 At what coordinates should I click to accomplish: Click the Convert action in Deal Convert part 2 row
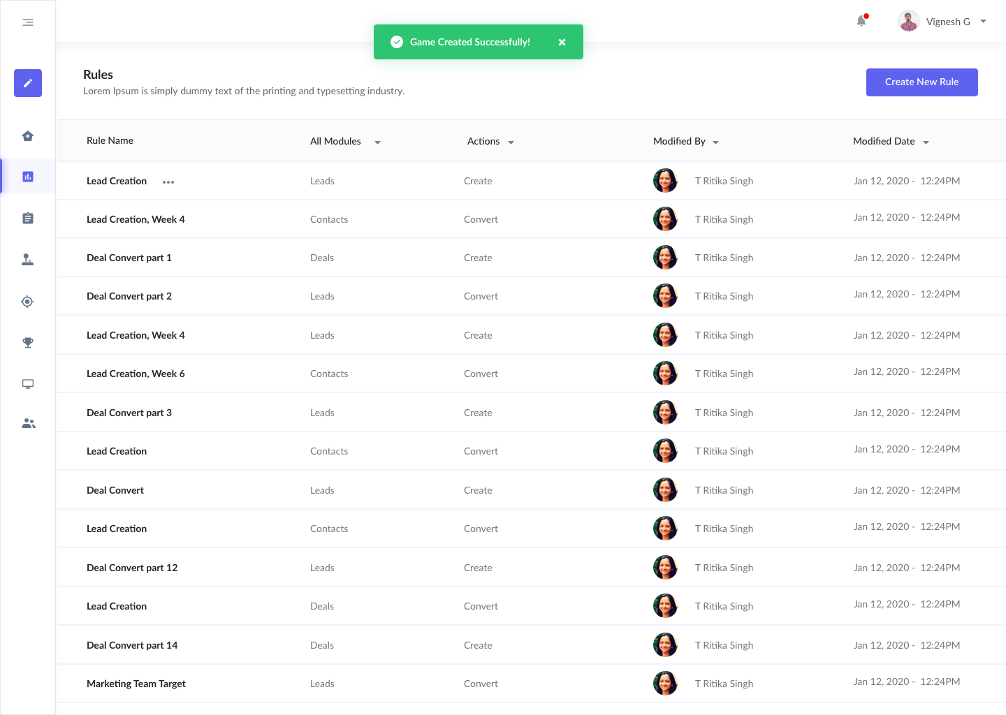(x=481, y=296)
